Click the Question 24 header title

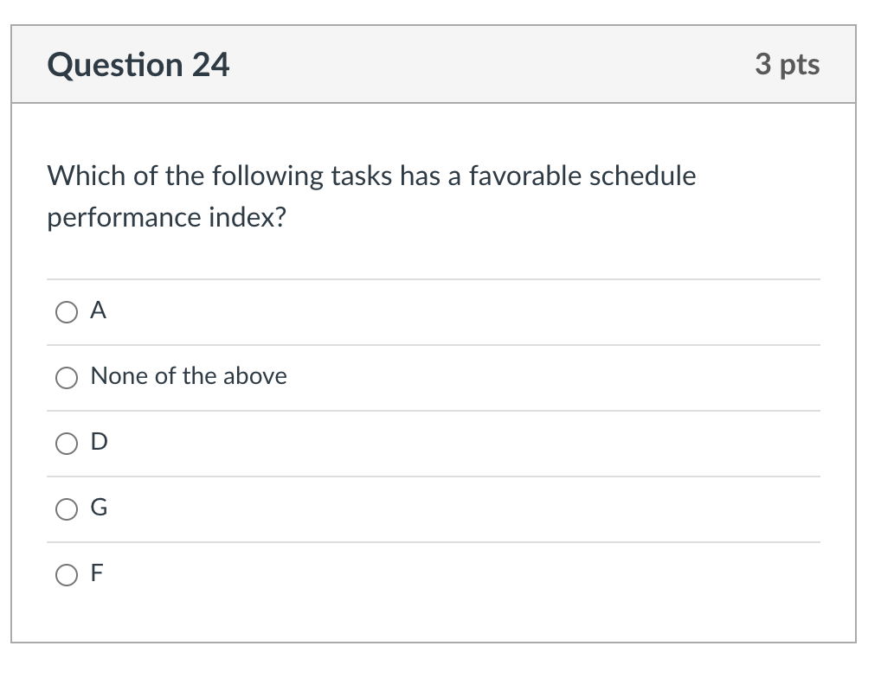coord(139,64)
